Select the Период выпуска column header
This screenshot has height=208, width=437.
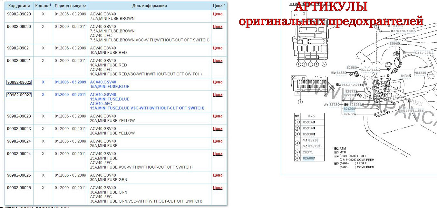click(x=70, y=5)
